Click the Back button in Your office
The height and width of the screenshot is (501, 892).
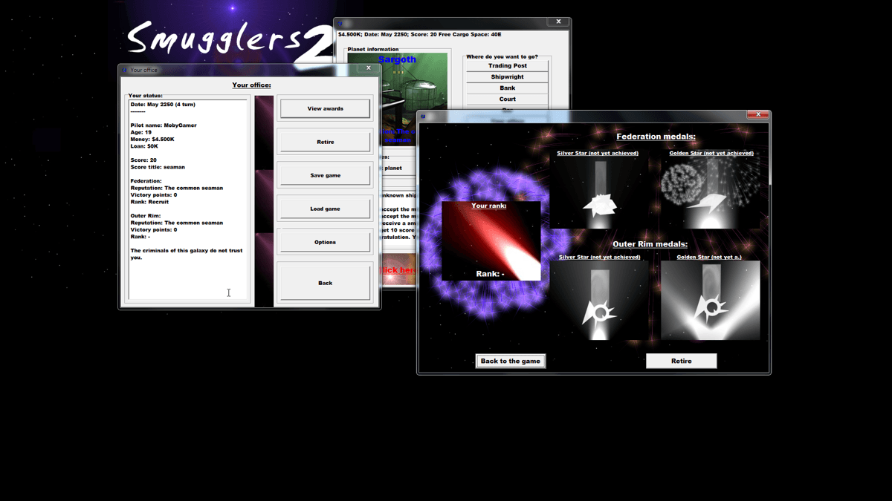tap(325, 283)
